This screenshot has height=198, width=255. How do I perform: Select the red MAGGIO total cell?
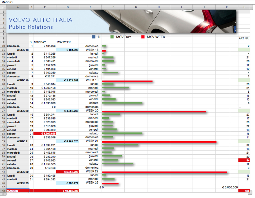tap(18, 191)
